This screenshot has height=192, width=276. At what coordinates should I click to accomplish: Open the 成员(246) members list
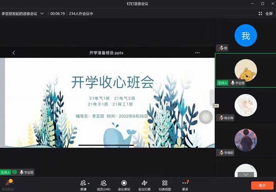[x=103, y=185]
